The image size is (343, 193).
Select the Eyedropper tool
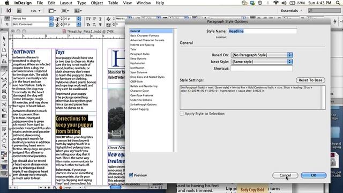coord(4,135)
